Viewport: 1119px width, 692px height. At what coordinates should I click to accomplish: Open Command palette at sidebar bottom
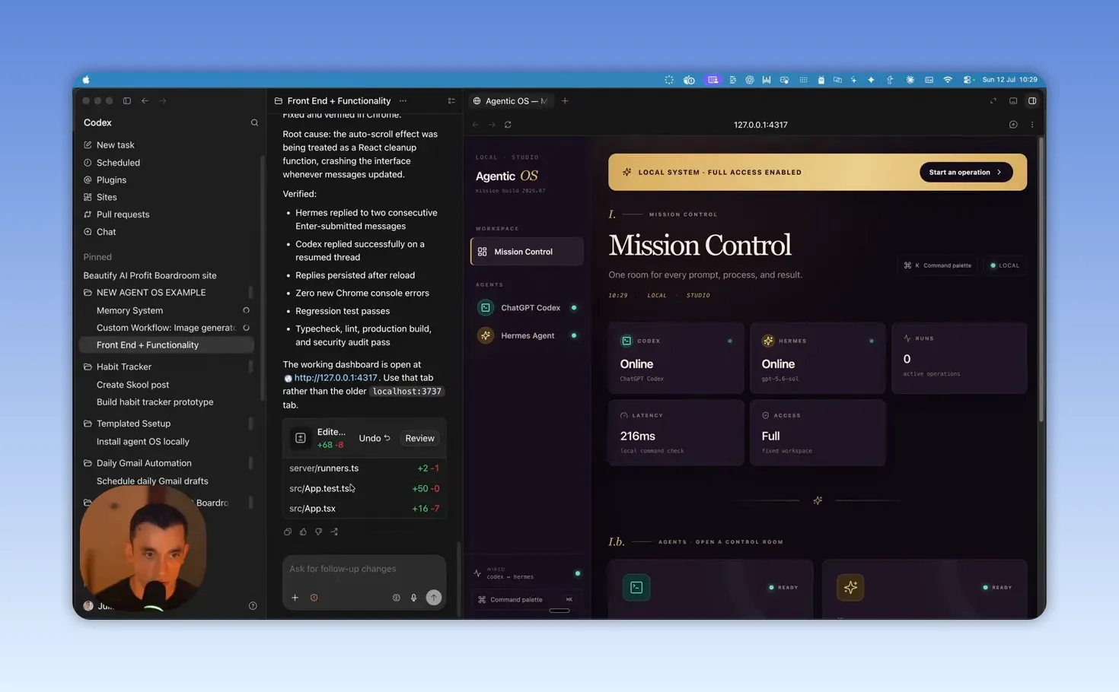[526, 600]
